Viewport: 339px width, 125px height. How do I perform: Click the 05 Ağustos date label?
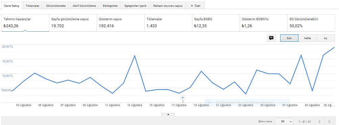46,105
